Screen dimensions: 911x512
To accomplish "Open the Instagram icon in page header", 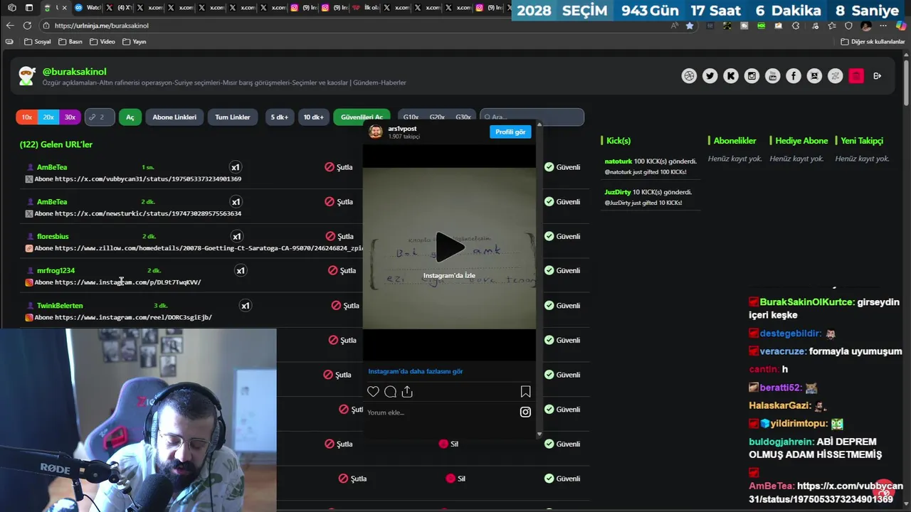I will (752, 76).
